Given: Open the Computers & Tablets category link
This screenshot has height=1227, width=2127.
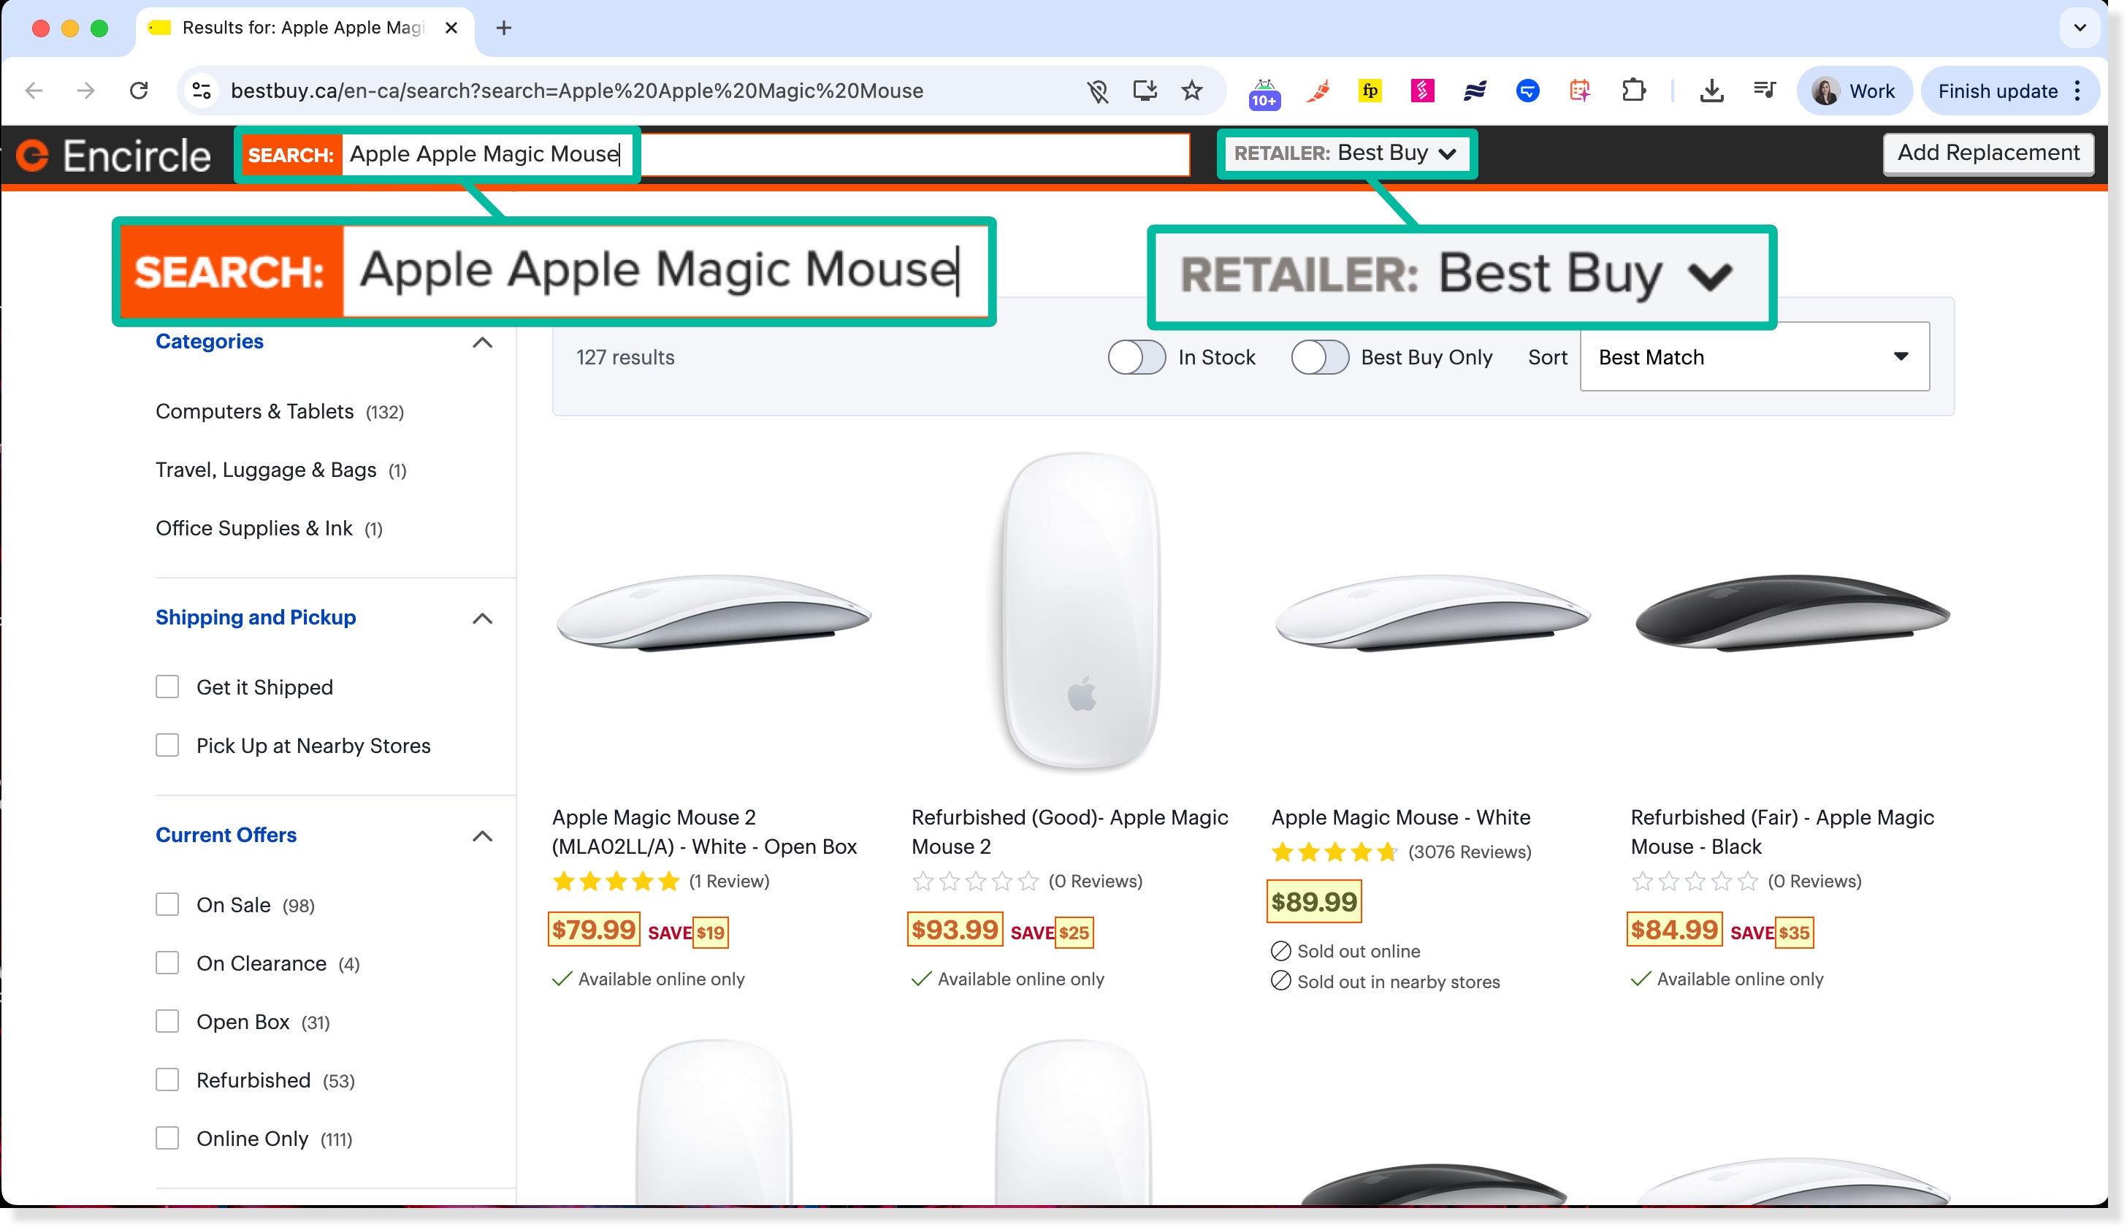Looking at the screenshot, I should point(256,411).
